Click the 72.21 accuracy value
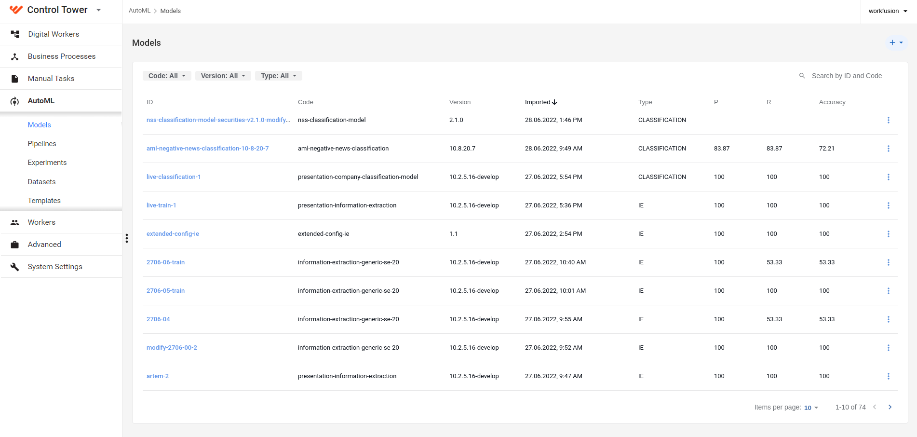917x437 pixels. 827,149
